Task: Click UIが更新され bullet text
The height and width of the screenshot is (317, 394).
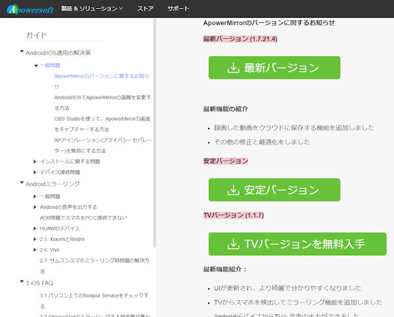Action: [288, 288]
